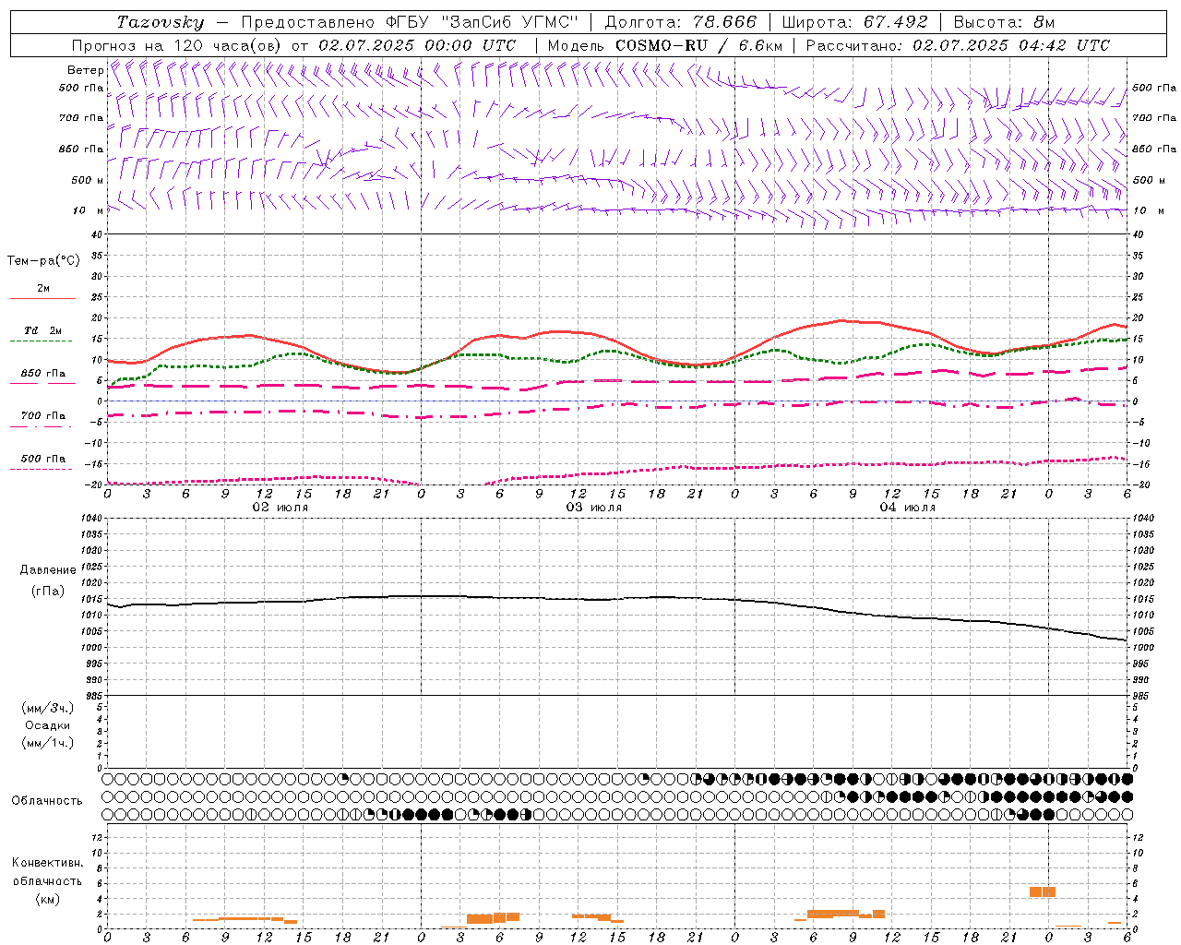1181x945 pixels.
Task: Click the 02 июля date label
Action: [x=280, y=507]
